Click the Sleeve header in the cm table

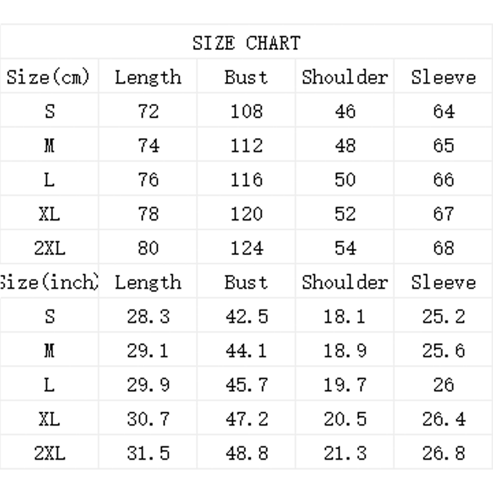click(444, 77)
